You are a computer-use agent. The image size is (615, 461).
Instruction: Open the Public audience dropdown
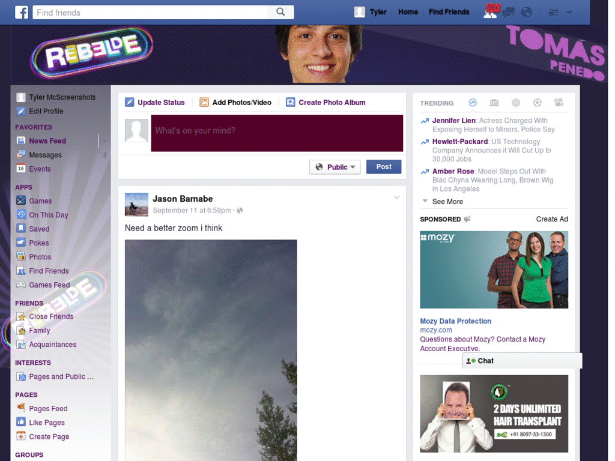[x=335, y=167]
